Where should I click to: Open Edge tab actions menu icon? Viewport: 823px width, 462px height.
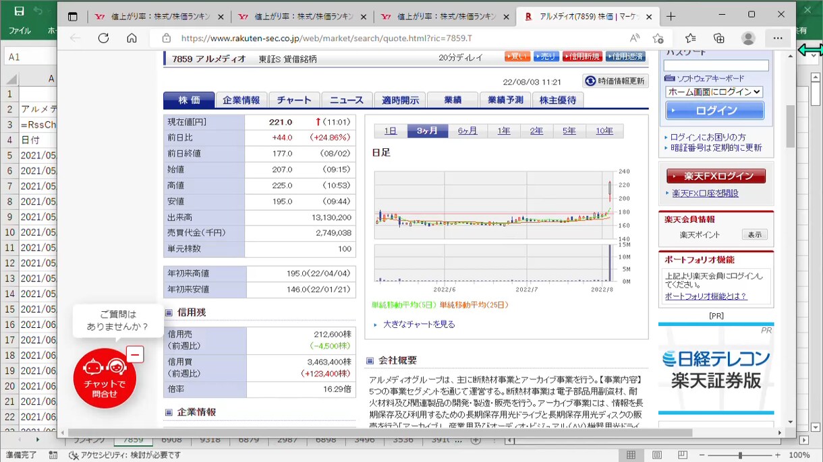(73, 16)
